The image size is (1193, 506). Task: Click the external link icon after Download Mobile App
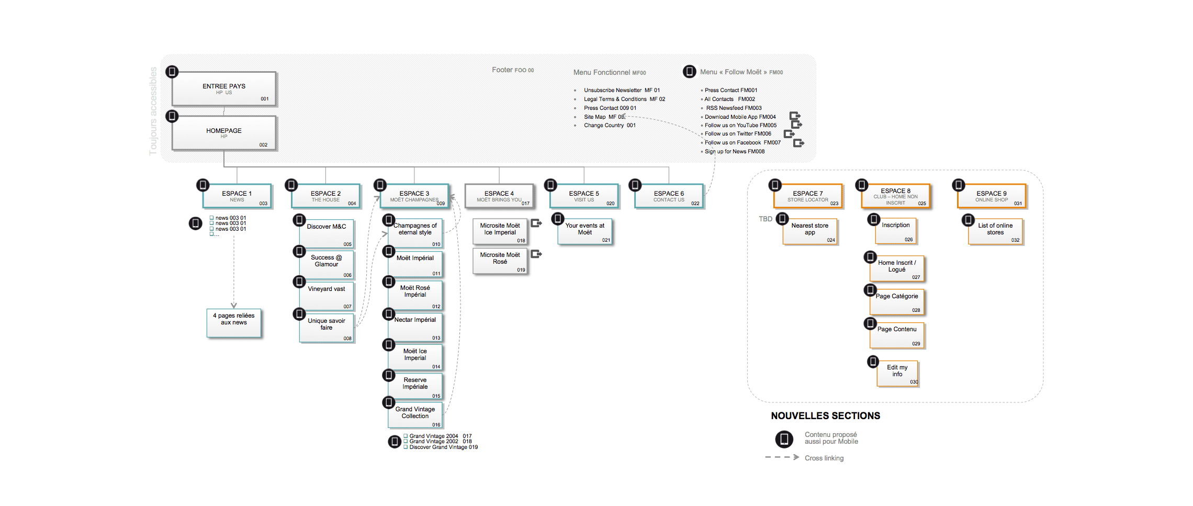point(795,116)
